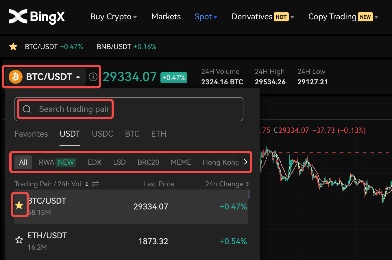Swap Trading Pair / 24h Vol. display
Viewport: 392px width, 260px height.
pyautogui.click(x=95, y=184)
